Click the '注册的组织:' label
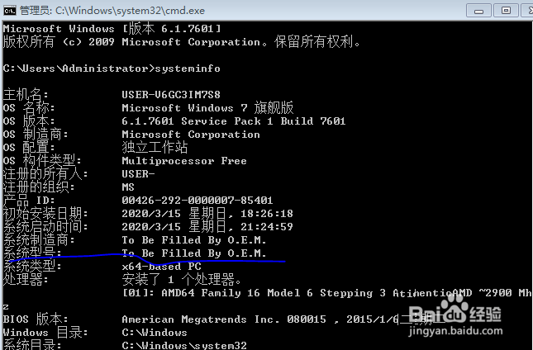The height and width of the screenshot is (350, 533). [38, 187]
